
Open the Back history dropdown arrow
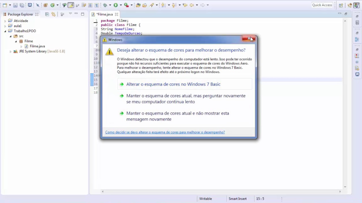(x=197, y=5)
